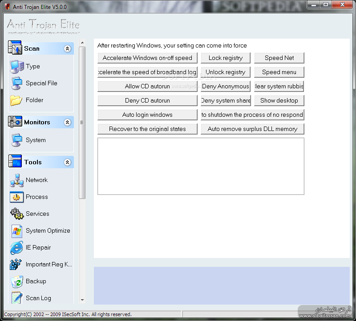
Task: Click Accelerate Windows on-off speed button
Action: click(147, 58)
